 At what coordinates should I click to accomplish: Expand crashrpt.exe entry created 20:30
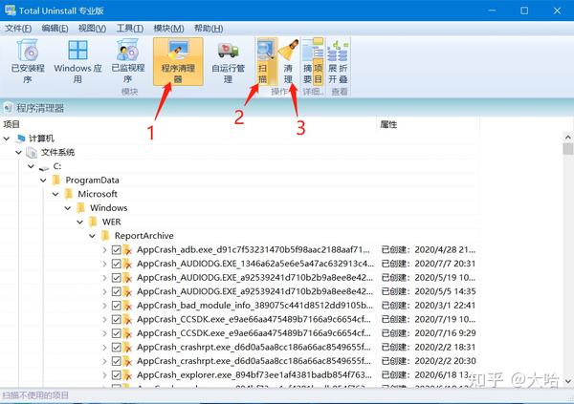(x=104, y=361)
